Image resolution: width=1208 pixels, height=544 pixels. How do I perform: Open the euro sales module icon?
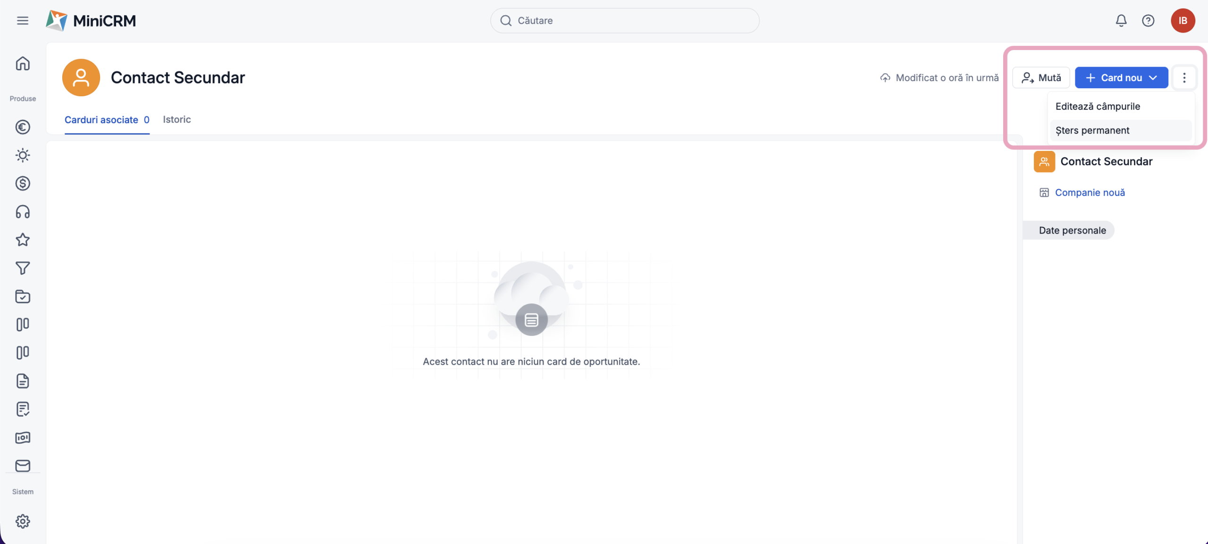tap(22, 127)
